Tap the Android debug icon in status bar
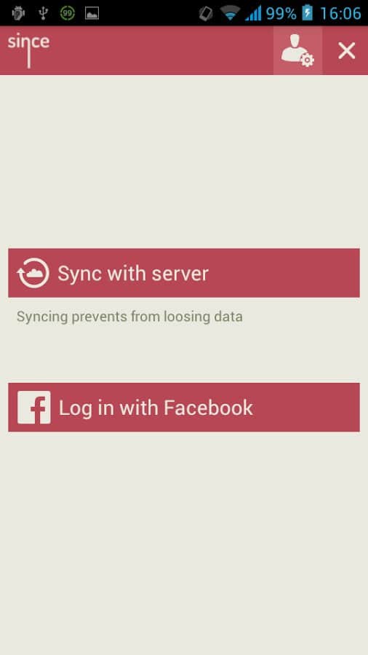Screen dimensions: 368x655 pyautogui.click(x=18, y=13)
